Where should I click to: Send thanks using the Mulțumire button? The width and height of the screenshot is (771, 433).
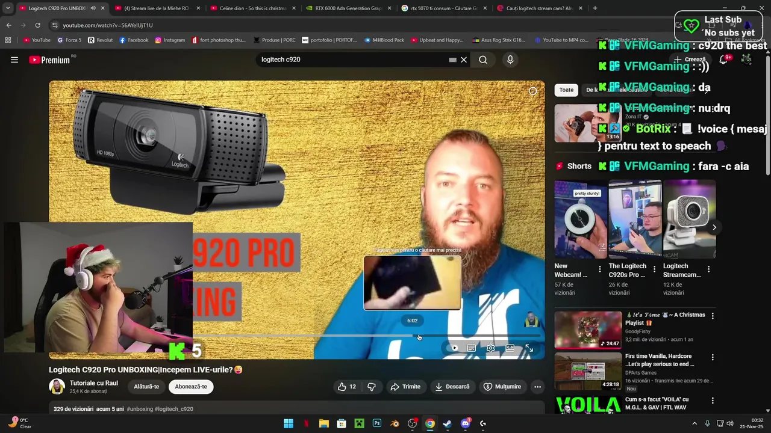pyautogui.click(x=502, y=387)
